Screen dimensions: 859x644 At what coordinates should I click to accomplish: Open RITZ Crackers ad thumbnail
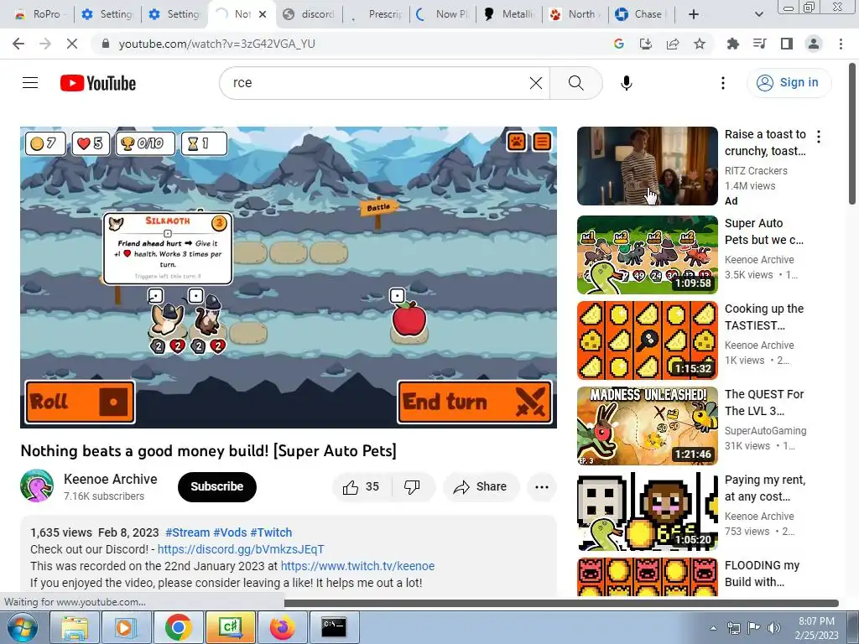647,166
